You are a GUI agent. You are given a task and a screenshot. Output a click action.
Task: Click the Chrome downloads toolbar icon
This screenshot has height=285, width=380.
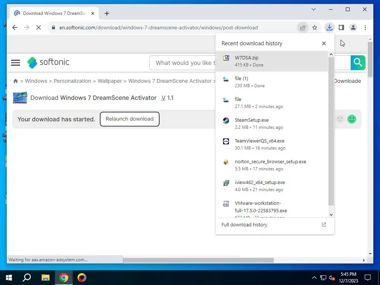tap(330, 27)
